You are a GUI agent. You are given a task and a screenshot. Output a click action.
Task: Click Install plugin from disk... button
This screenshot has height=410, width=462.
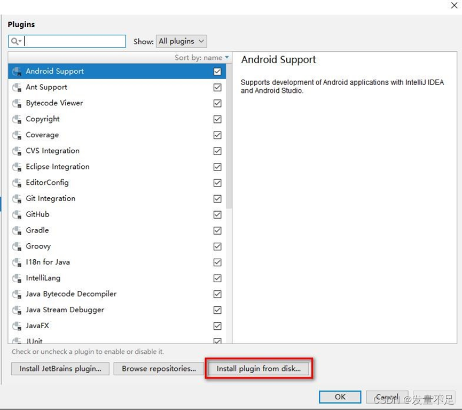(259, 369)
